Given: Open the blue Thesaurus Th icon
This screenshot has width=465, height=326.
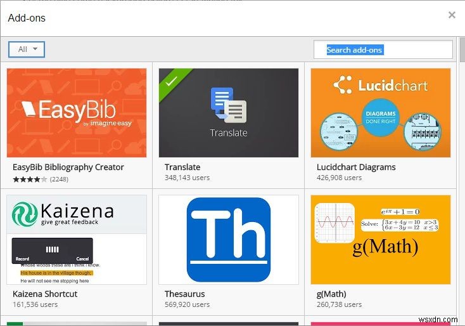Looking at the screenshot, I should 229,240.
